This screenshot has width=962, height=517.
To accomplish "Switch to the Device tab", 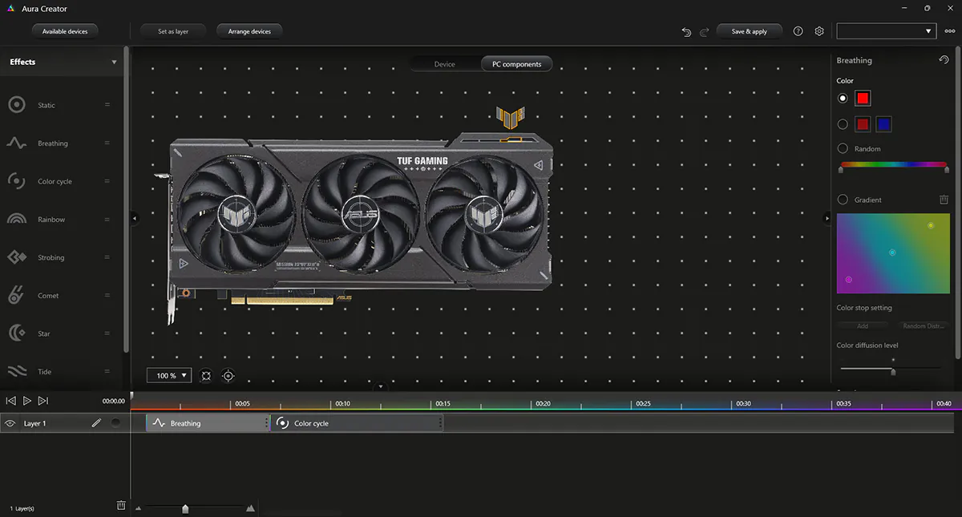I will coord(444,64).
